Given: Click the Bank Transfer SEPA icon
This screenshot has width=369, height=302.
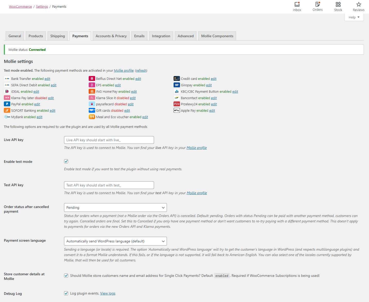Looking at the screenshot, I should [7, 79].
